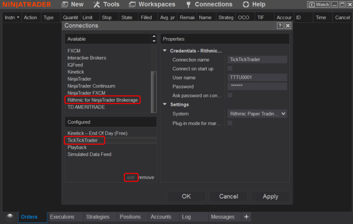Click the add link
This screenshot has height=224, width=353.
(131, 178)
